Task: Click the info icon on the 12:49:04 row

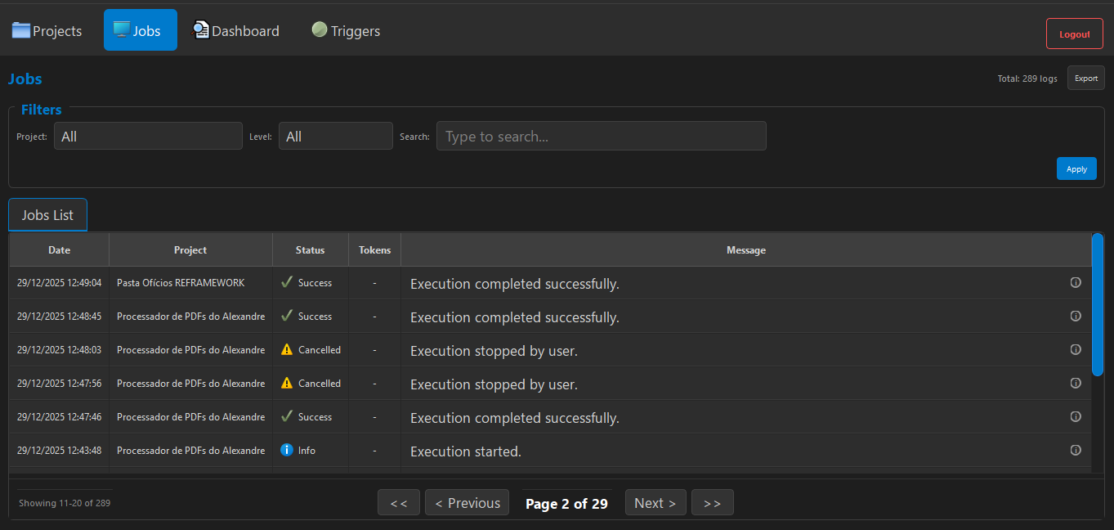Action: point(1076,282)
